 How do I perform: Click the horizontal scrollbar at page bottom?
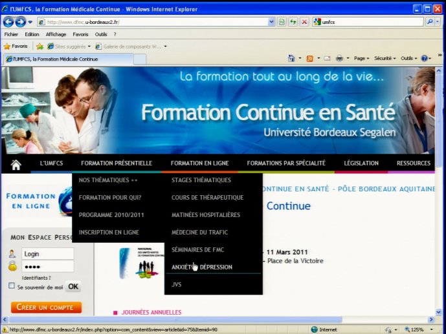coord(175,320)
